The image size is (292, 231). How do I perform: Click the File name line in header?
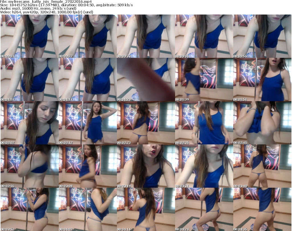tap(46, 2)
